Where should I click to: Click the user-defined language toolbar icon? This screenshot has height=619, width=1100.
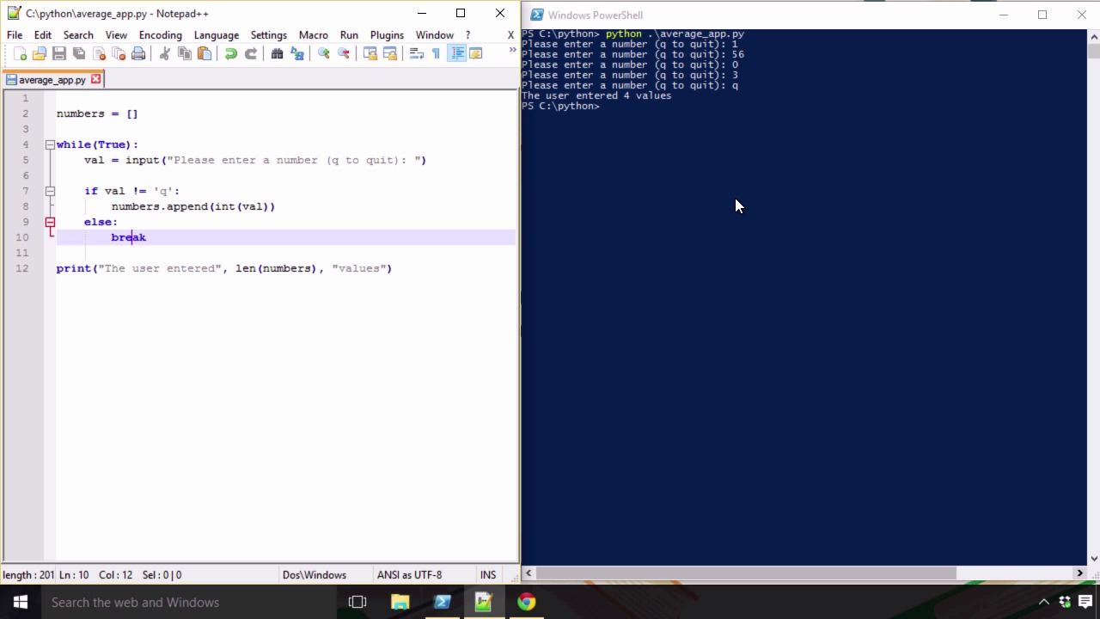[x=476, y=53]
